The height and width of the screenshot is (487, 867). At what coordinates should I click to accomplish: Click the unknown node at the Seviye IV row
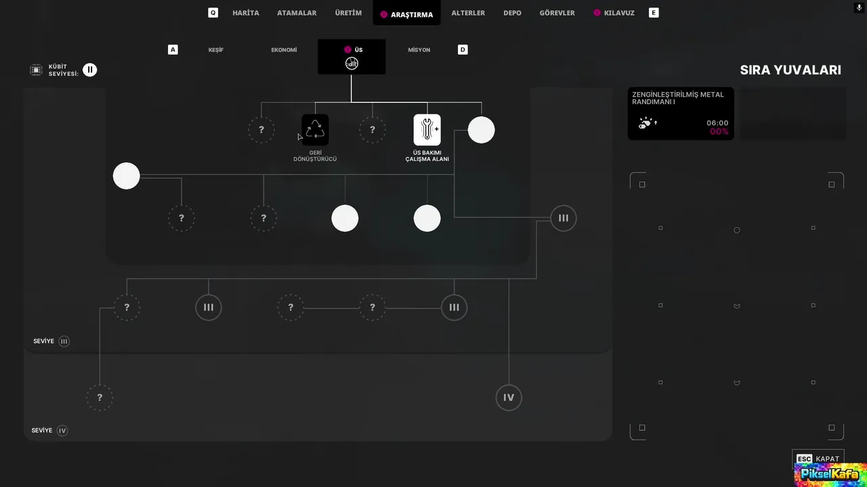pyautogui.click(x=100, y=398)
